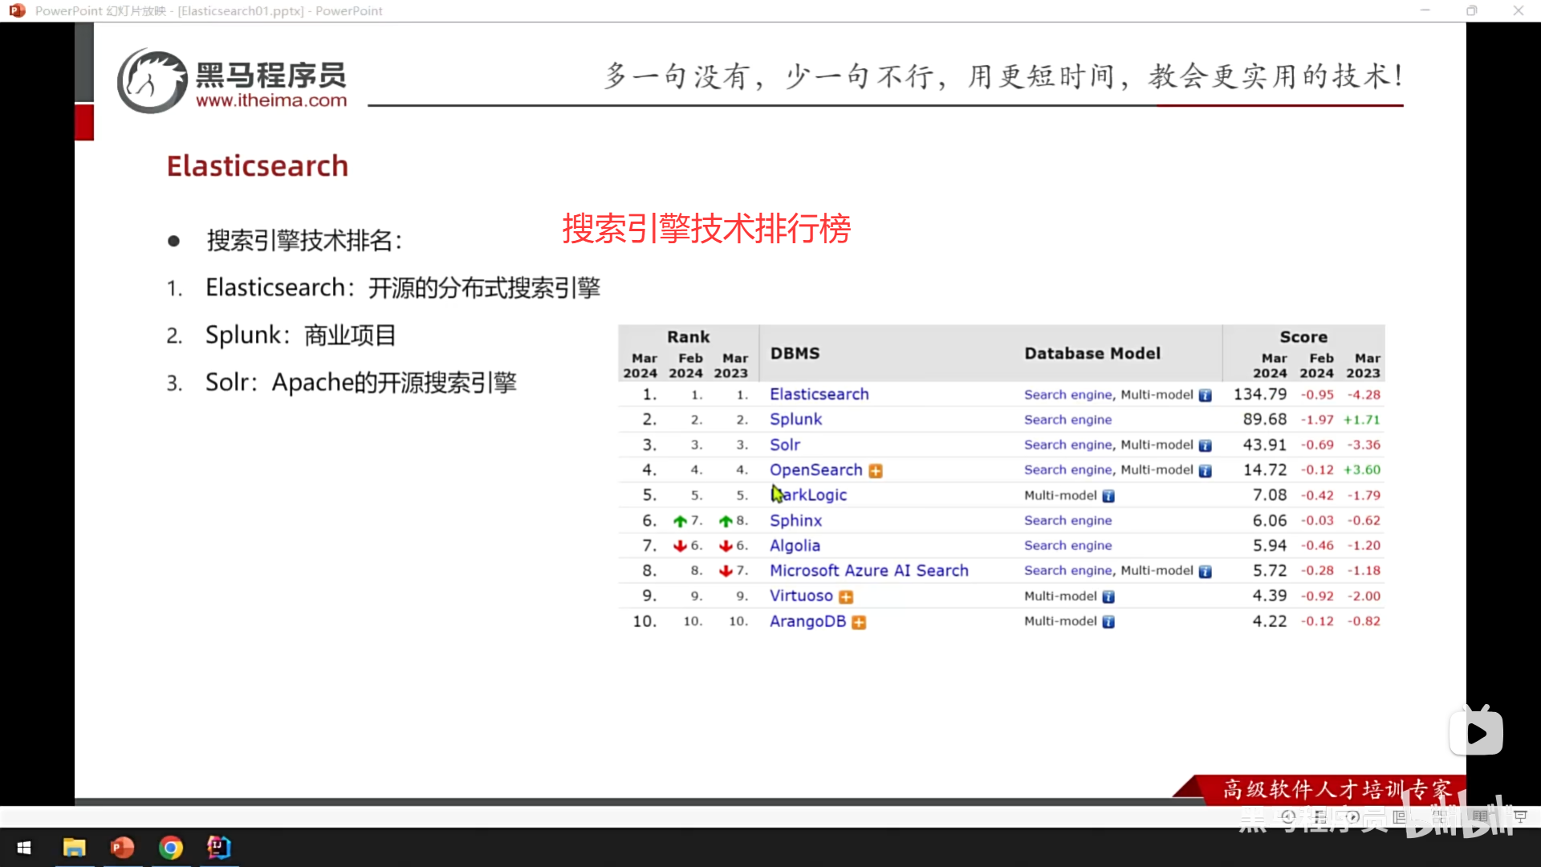
Task: Go to previous slide using status bar arrow
Action: coord(1288,816)
